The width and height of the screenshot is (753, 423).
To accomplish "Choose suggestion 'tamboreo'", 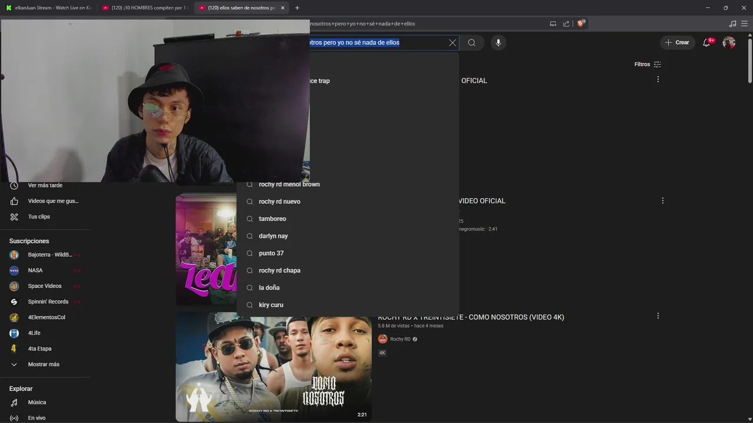I will coord(348,219).
